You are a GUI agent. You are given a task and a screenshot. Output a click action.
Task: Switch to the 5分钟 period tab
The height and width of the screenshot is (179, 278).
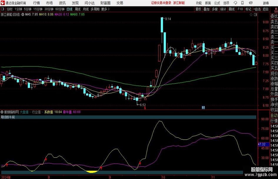pos(27,9)
